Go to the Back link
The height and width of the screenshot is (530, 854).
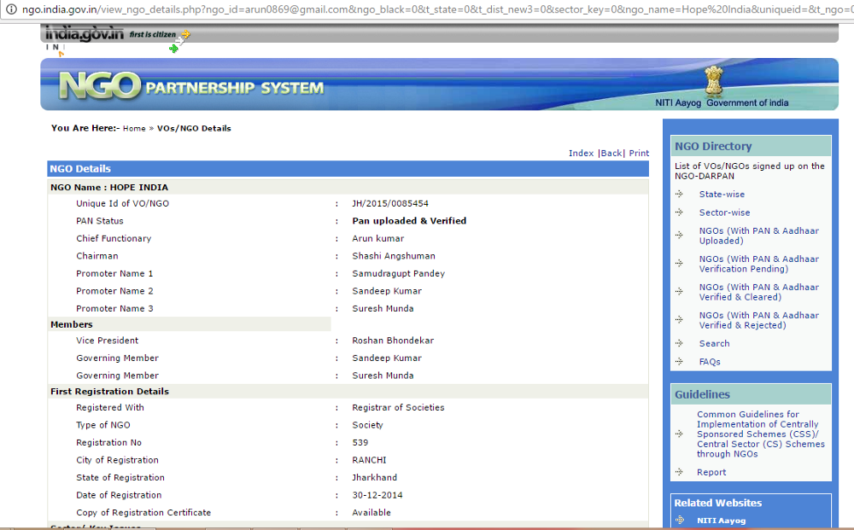(611, 154)
